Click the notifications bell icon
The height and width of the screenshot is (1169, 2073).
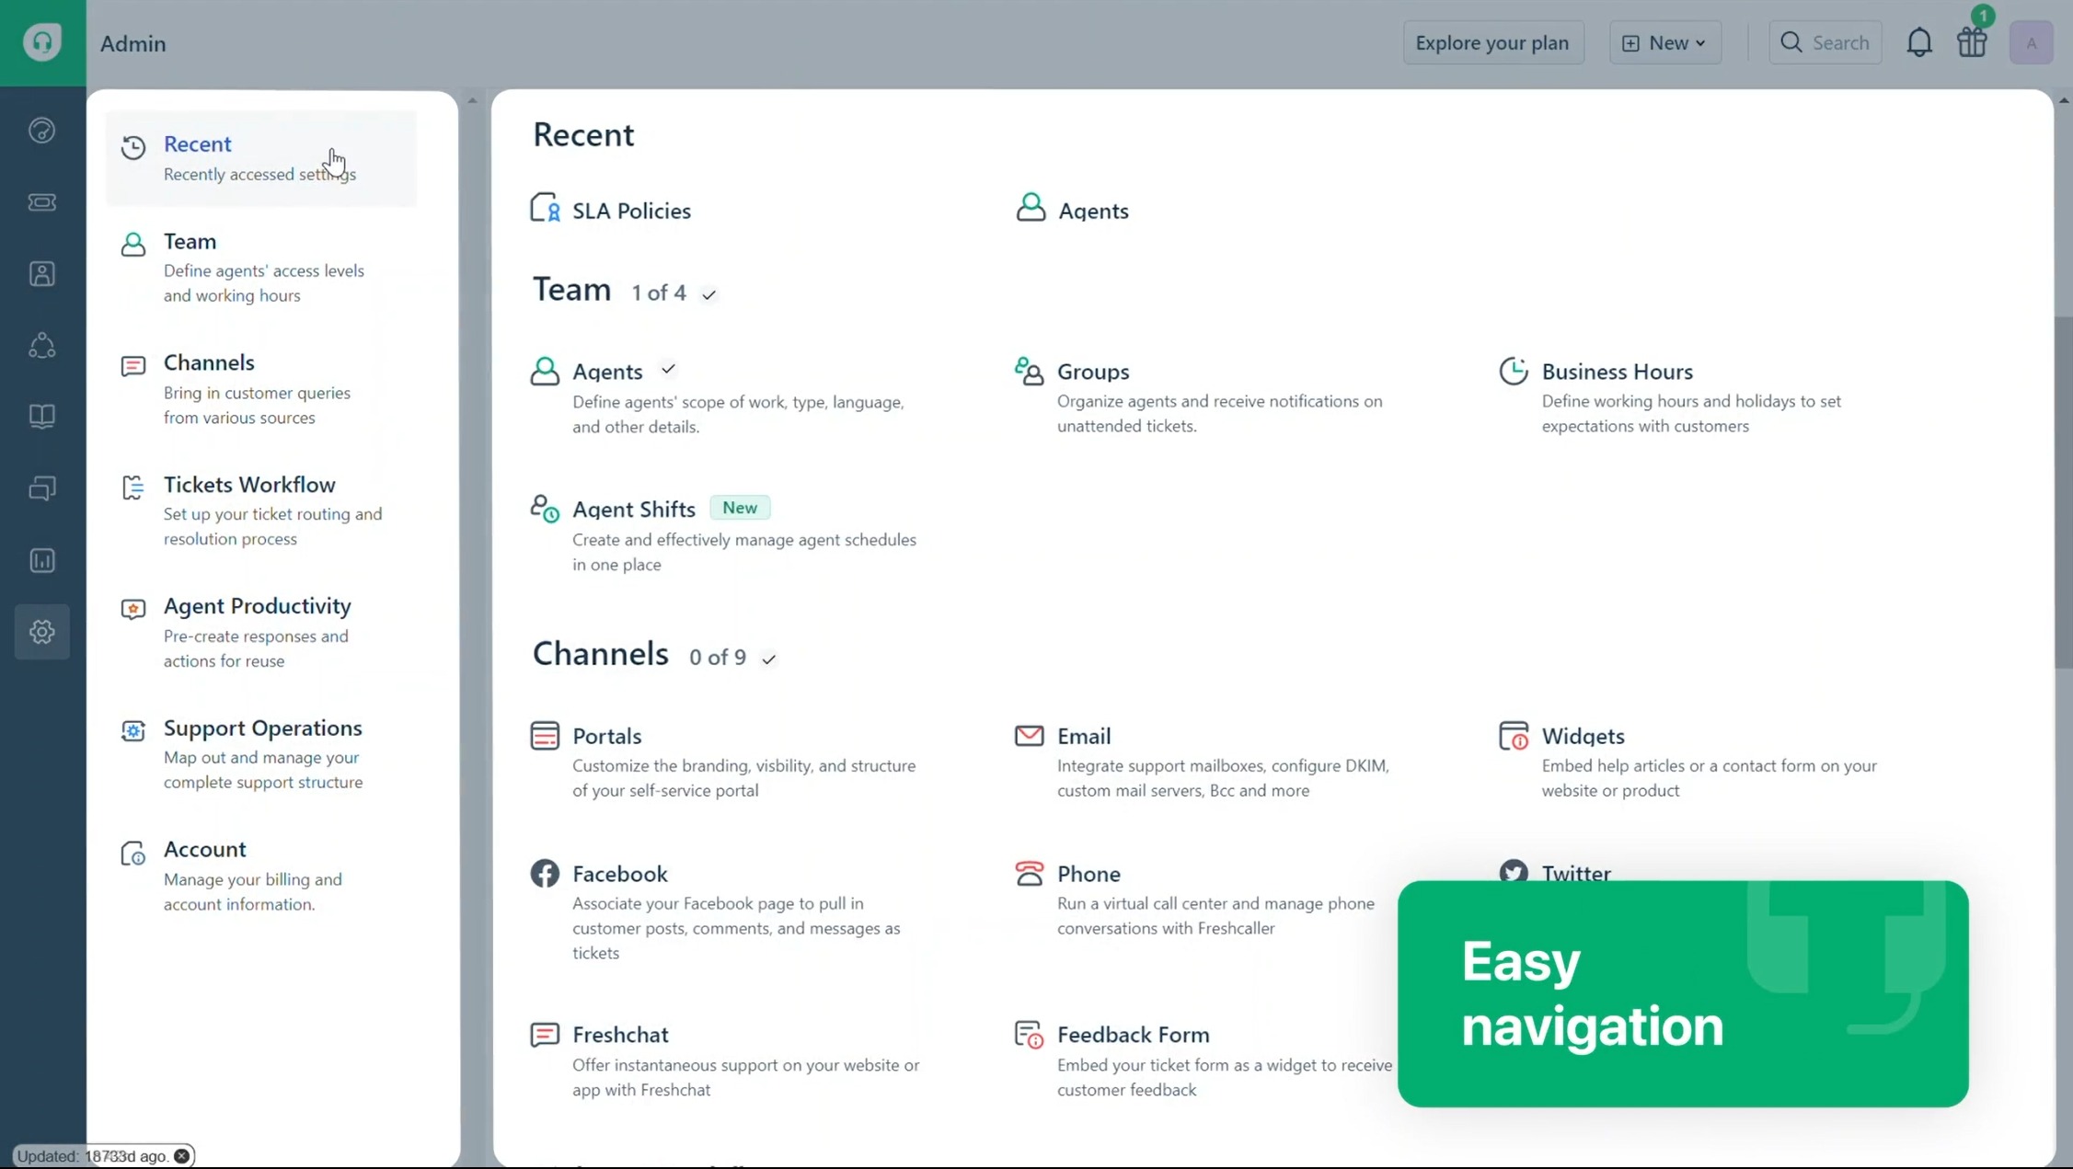point(1918,42)
